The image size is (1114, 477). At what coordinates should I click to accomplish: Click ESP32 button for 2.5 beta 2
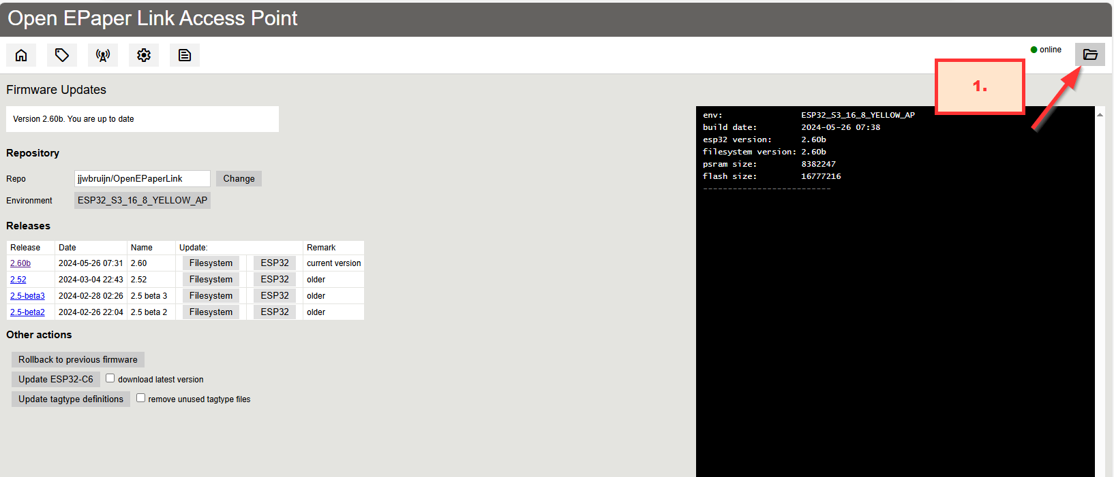275,312
